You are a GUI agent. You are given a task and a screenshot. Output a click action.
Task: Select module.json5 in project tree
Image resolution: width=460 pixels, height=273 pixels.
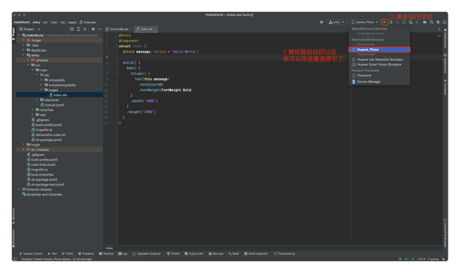pos(54,105)
